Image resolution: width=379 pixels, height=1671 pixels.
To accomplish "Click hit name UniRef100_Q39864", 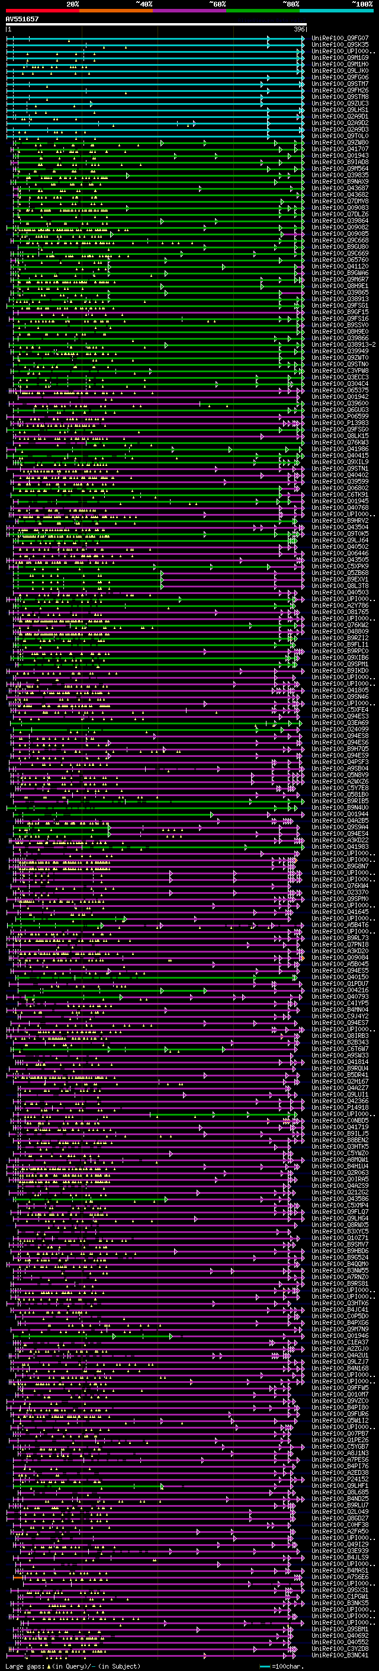I will (339, 221).
